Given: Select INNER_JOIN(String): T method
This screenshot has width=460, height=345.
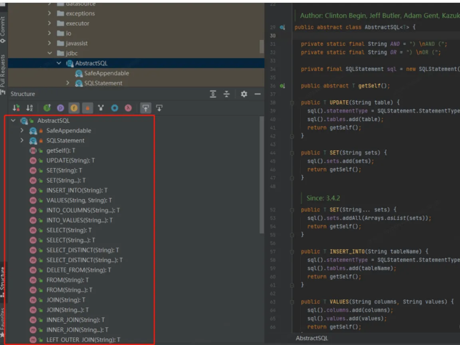Looking at the screenshot, I should tap(75, 320).
